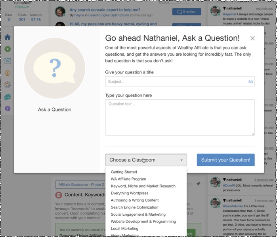
Task: Open the Choose a Classroom dropdown
Action: tap(146, 160)
